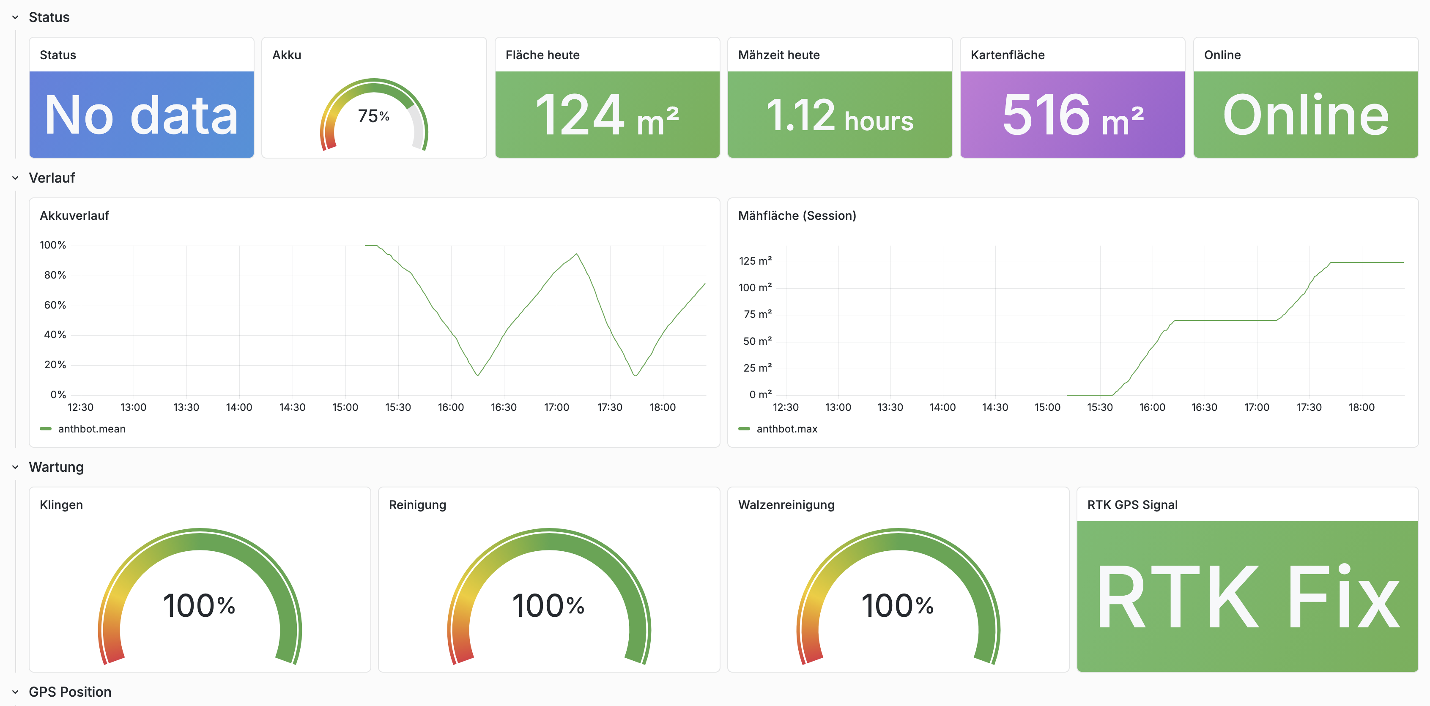Open the Akkuverlauf panel title menu
This screenshot has width=1430, height=706.
pyautogui.click(x=74, y=215)
